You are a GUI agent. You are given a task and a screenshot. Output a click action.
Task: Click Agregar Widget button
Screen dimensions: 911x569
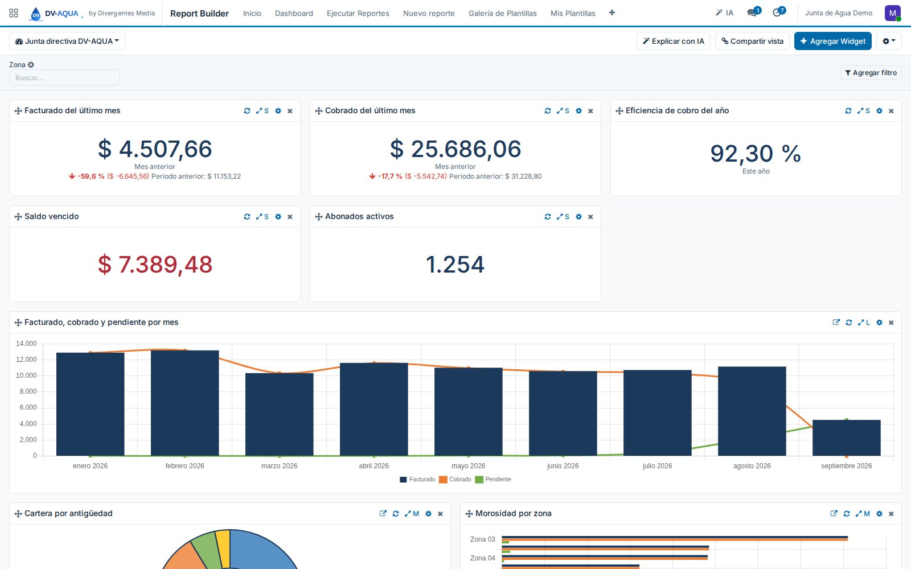click(x=833, y=41)
